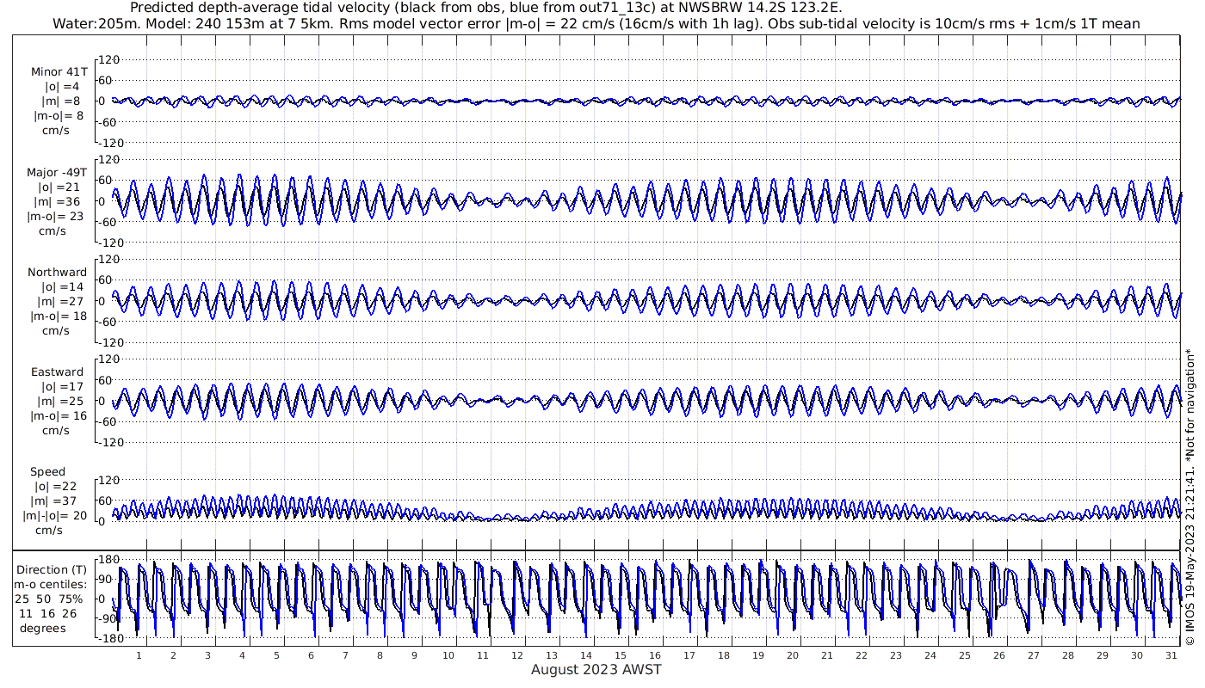Click day "20" on the date axis
Screen dimensions: 1205x688
tap(792, 655)
